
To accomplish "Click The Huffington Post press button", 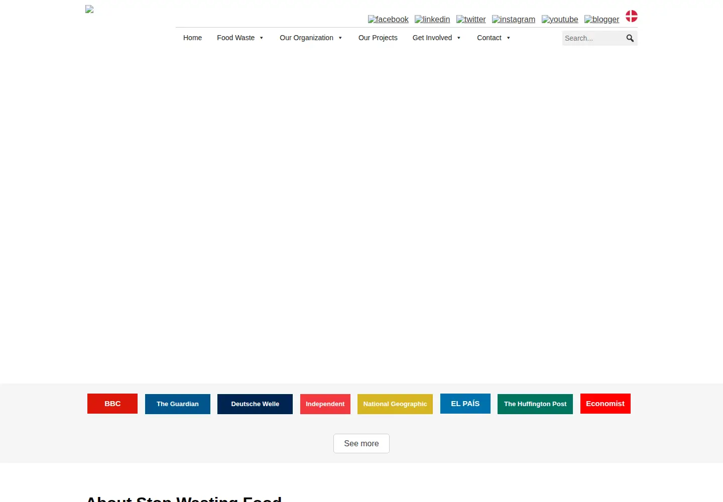I will coord(535,404).
